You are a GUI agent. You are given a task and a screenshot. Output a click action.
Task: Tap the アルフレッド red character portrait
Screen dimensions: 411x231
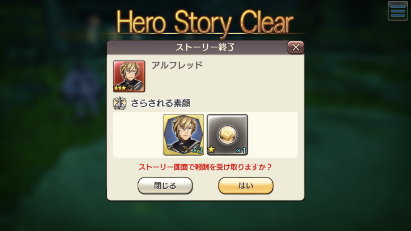click(129, 76)
